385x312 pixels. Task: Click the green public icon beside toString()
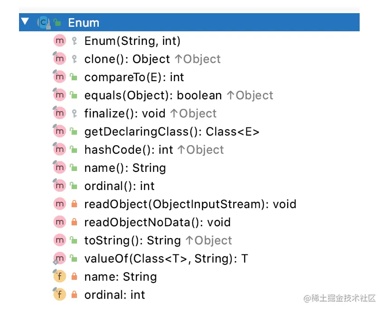point(74,240)
